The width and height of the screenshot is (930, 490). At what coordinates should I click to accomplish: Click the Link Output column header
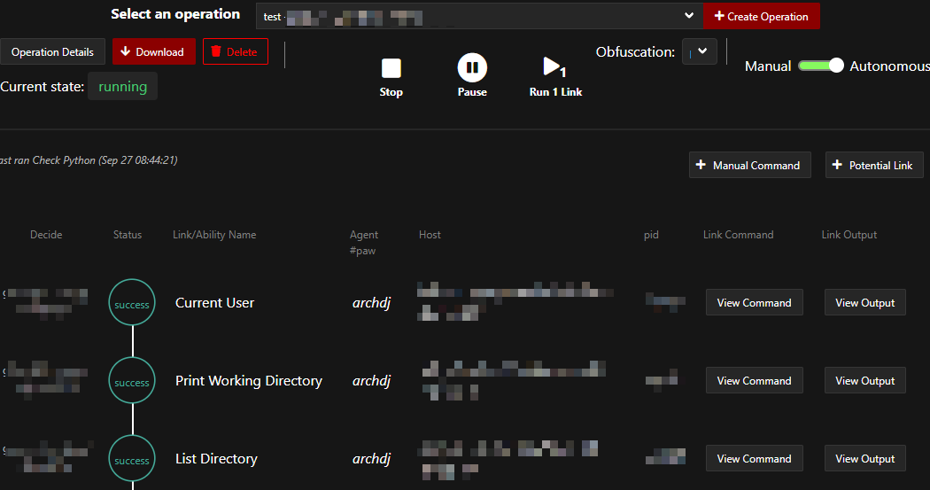(x=849, y=235)
